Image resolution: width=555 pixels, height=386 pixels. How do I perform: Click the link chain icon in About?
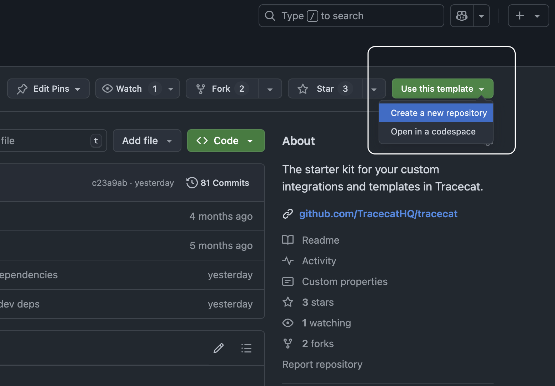pos(288,214)
